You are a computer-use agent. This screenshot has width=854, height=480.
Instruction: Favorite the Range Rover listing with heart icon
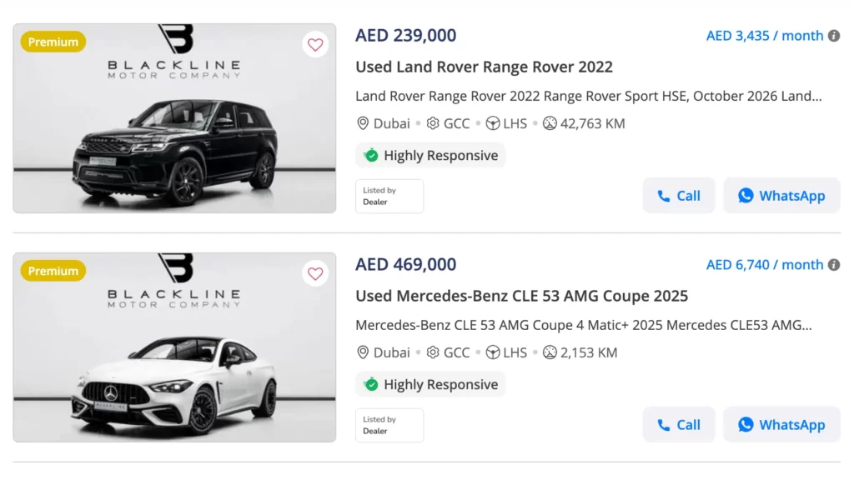click(x=315, y=45)
